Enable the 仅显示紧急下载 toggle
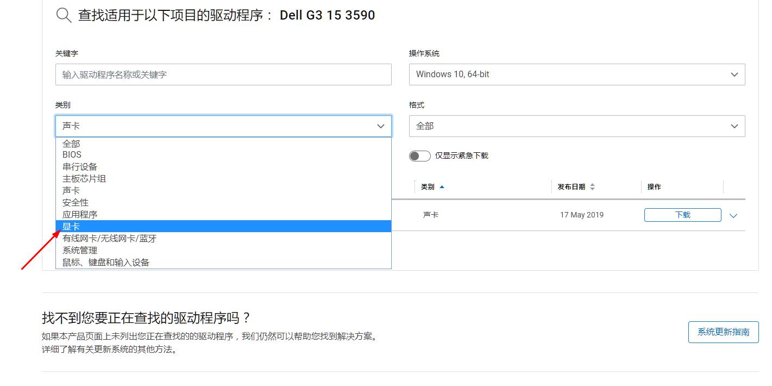This screenshot has width=772, height=386. (419, 155)
